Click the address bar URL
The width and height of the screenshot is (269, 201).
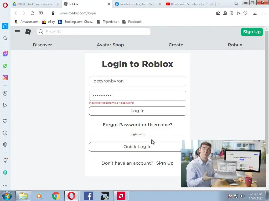[x=78, y=13]
